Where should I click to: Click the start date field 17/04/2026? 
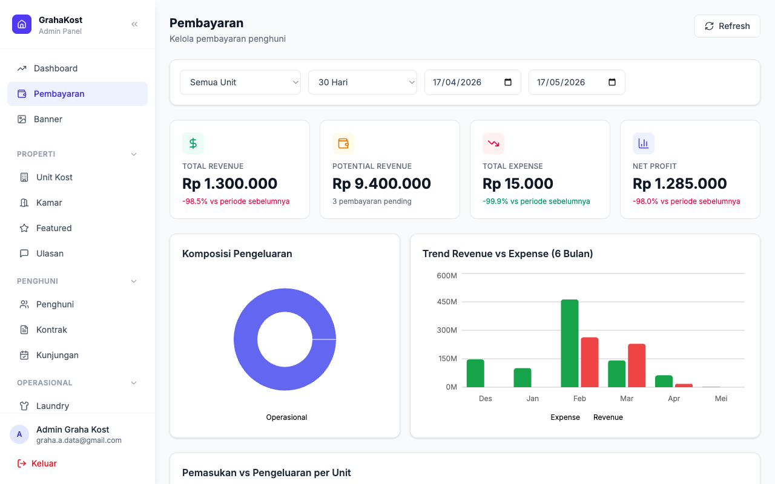tap(473, 82)
